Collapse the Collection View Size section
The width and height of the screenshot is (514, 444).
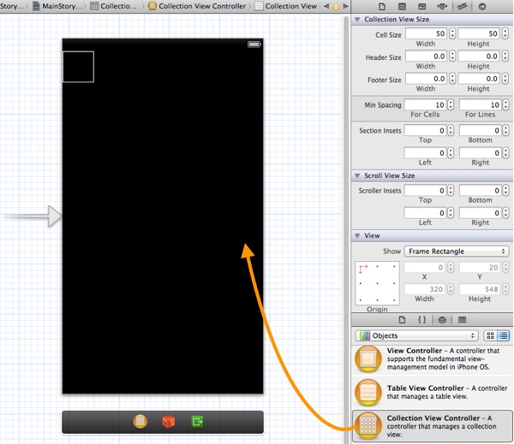357,19
